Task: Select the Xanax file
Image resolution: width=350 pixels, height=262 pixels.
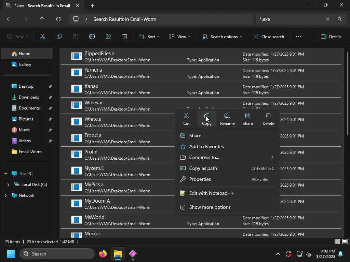Action: tap(201, 89)
